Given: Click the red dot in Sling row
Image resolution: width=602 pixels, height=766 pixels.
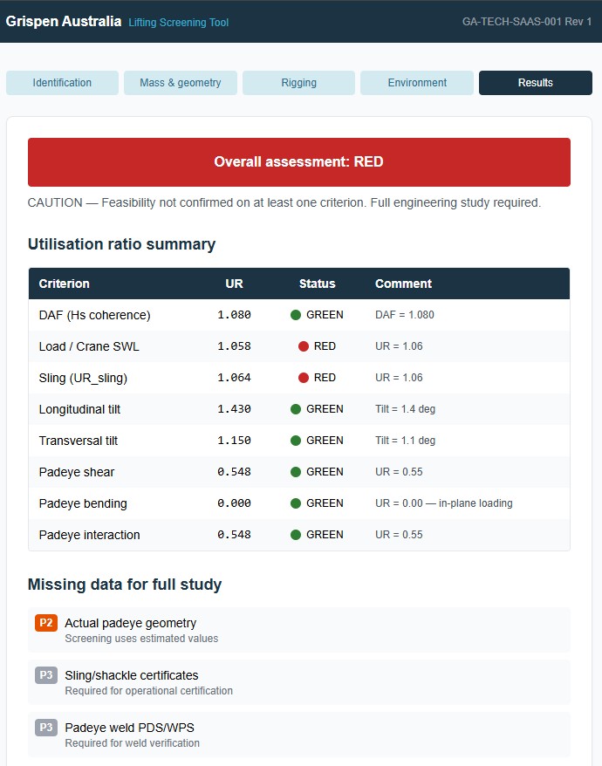Looking at the screenshot, I should (304, 378).
